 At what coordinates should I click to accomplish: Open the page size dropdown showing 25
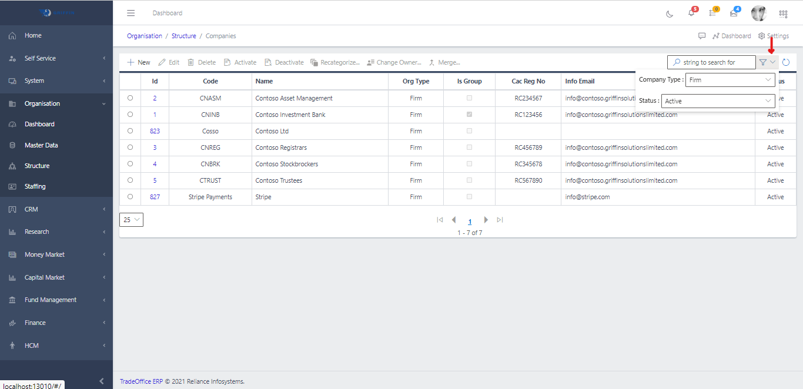131,220
